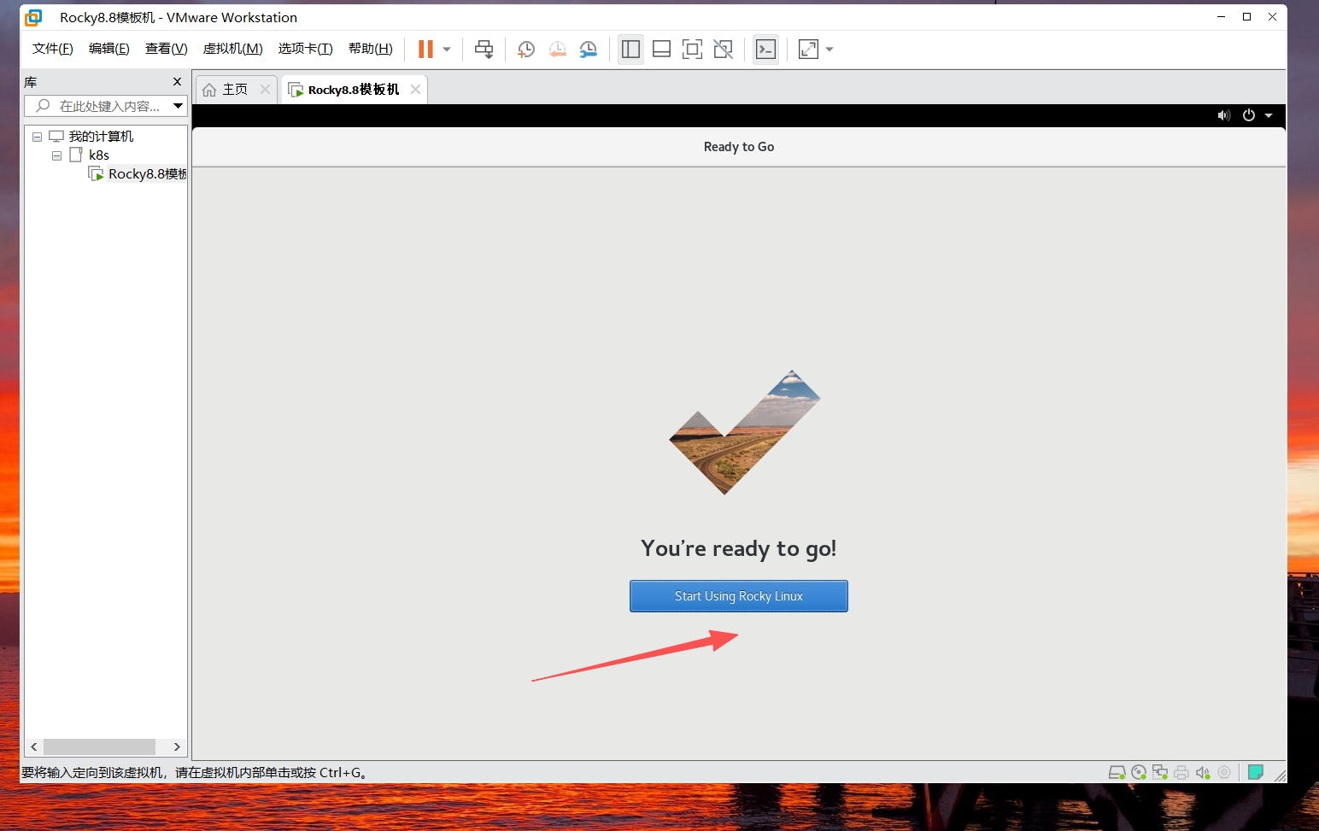Screen dimensions: 1319x831
Task: Click the "Ready to Go" header title
Action: 739,147
